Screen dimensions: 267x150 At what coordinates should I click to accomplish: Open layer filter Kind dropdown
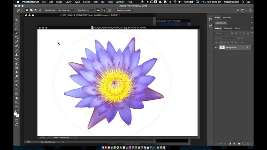(x=222, y=33)
